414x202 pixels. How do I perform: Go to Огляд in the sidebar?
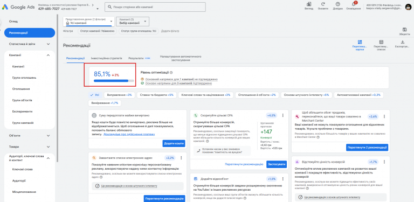(13, 22)
